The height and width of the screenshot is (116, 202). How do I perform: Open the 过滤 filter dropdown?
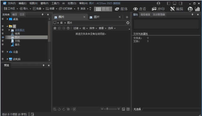pos(77,28)
